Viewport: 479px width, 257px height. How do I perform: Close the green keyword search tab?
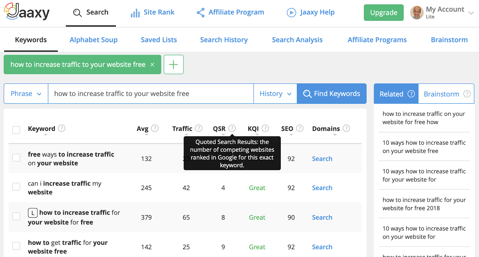152,65
